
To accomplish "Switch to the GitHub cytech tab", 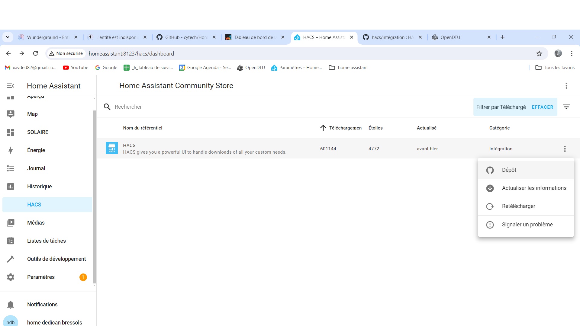I will (x=186, y=37).
